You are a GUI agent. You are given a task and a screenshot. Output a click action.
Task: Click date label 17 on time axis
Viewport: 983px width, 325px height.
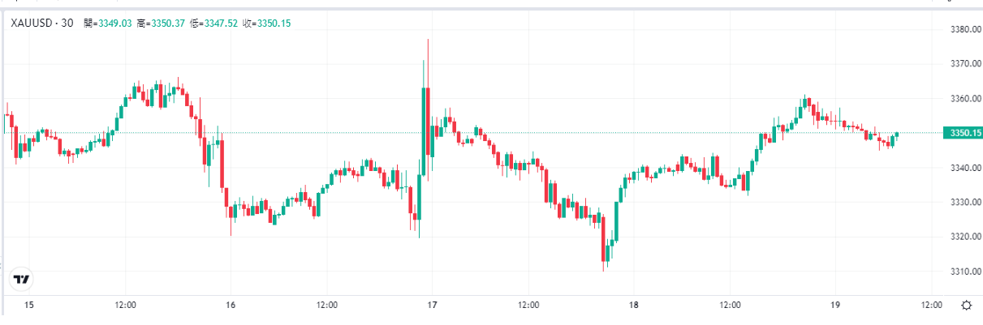pos(432,306)
